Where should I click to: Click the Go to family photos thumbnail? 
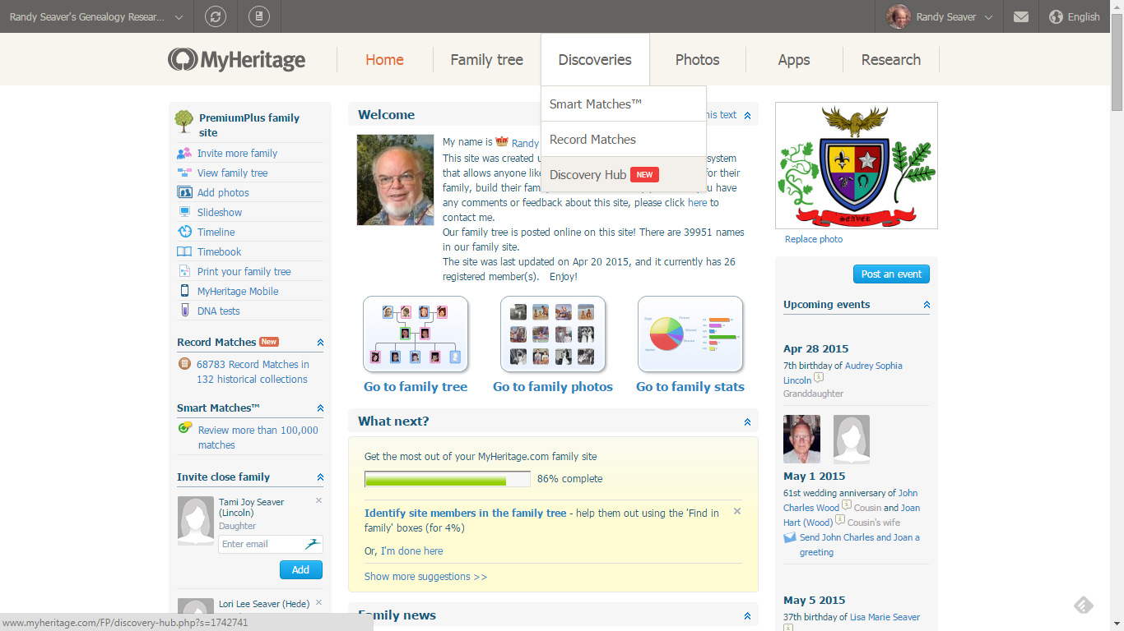[x=553, y=334]
